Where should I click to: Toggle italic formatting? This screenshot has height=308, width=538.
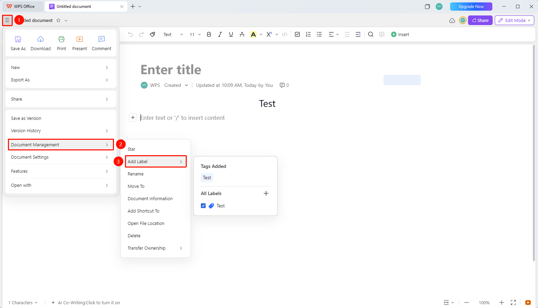220,34
